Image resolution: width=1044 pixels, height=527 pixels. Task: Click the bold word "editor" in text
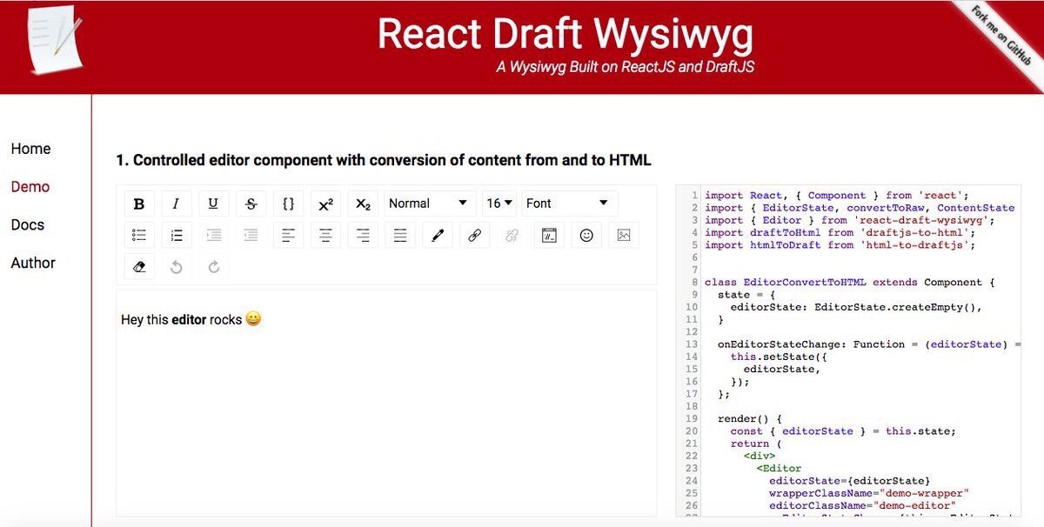189,320
